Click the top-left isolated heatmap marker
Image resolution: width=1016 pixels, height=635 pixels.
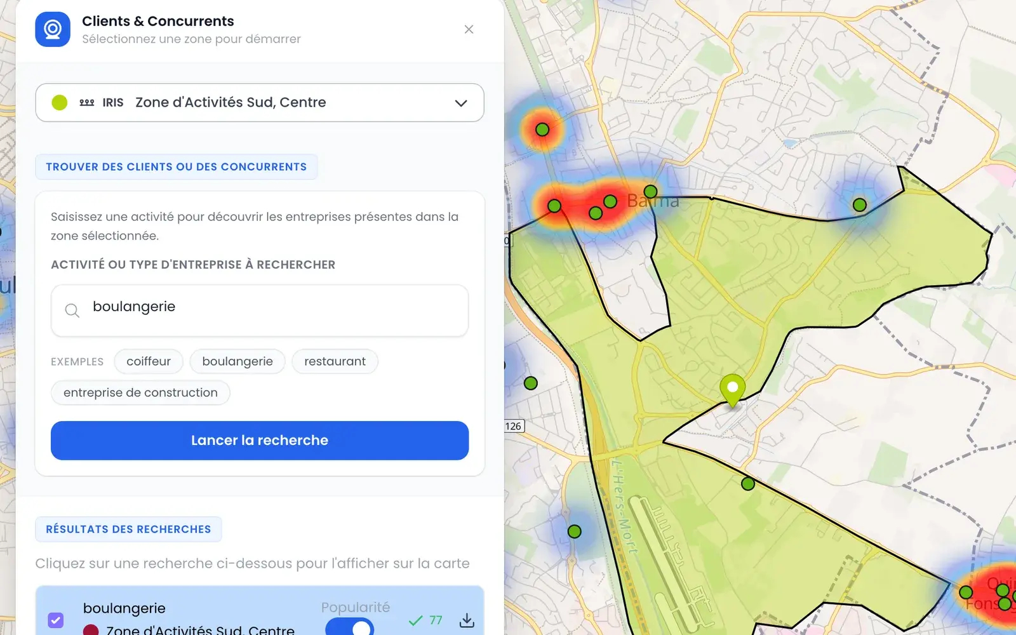click(542, 130)
